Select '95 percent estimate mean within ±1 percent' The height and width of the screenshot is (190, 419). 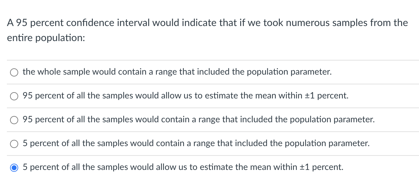tap(14, 96)
